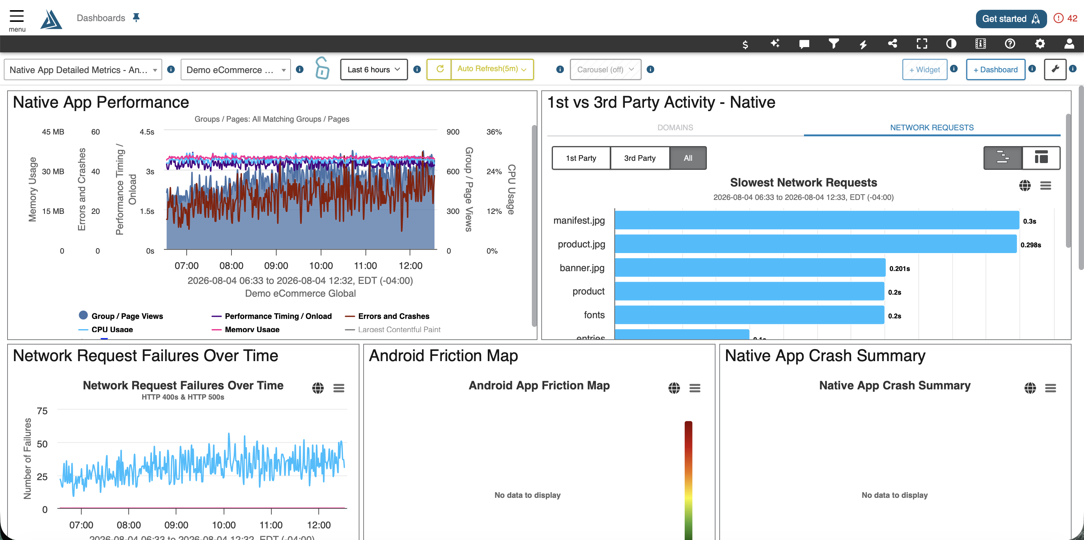This screenshot has width=1084, height=540.
Task: Click the fonts request label
Action: coord(594,315)
